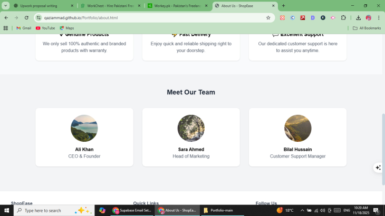
Task: Open the Google apps grid in bookmarks bar
Action: click(6, 28)
